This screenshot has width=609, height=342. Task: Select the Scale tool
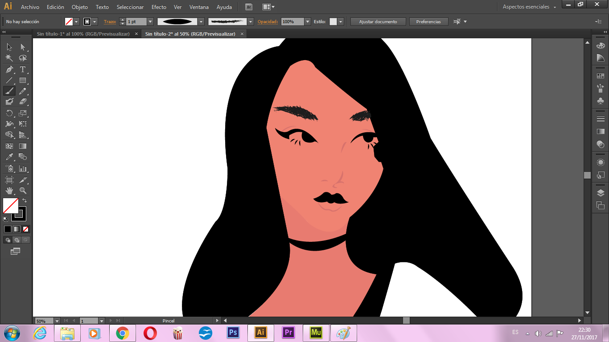tap(23, 113)
